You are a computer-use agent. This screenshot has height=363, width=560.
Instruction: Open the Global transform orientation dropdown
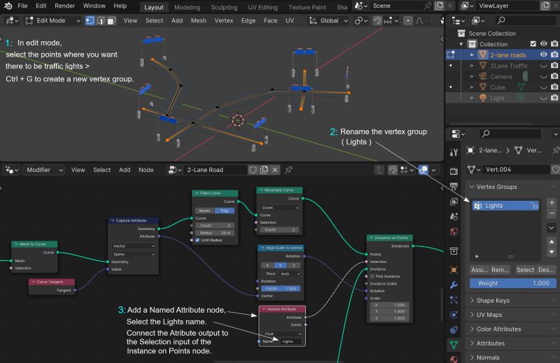tap(328, 21)
